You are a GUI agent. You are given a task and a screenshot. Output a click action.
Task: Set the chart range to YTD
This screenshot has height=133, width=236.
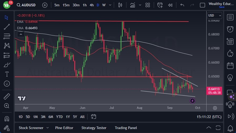[x=59, y=117]
